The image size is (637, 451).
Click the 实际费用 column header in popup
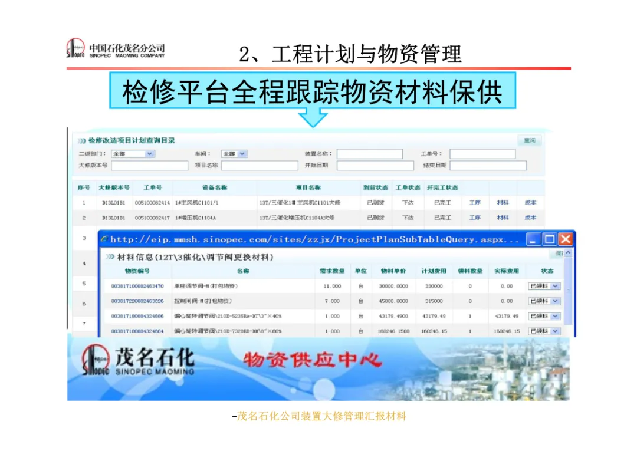507,271
